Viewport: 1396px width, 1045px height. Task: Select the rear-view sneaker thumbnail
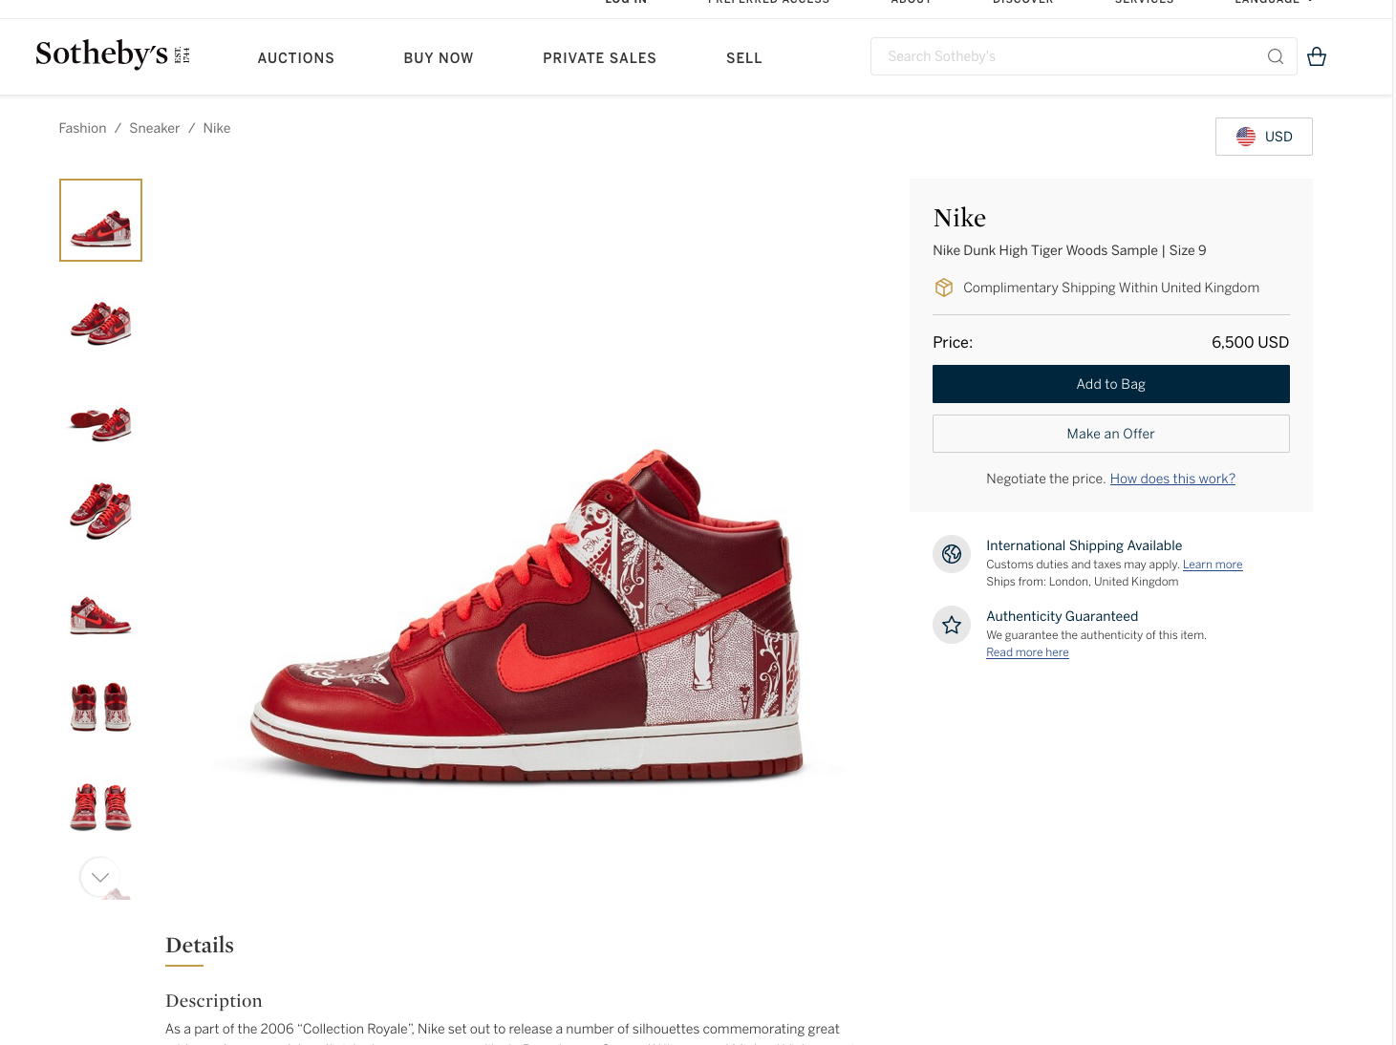[100, 707]
